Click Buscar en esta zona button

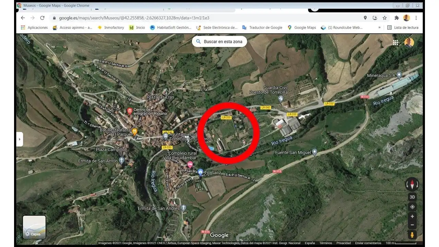pos(219,42)
